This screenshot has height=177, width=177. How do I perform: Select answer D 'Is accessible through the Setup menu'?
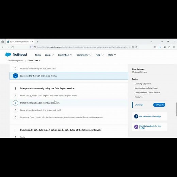pos(69,76)
